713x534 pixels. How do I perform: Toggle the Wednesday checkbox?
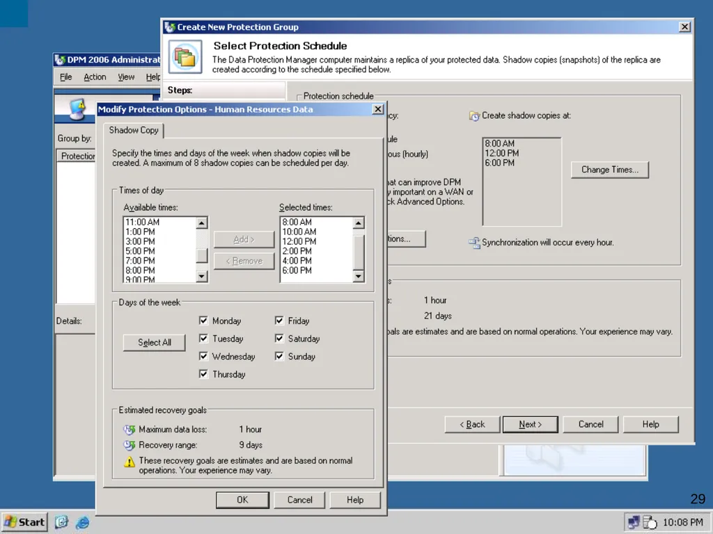click(203, 356)
